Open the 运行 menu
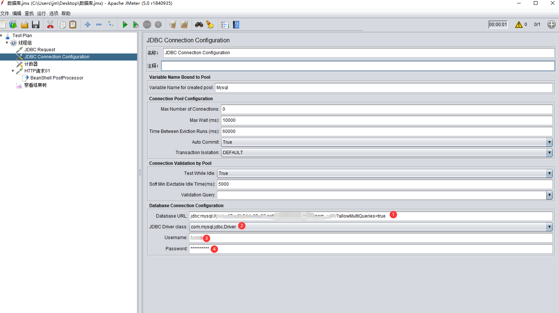Image resolution: width=559 pixels, height=313 pixels. (42, 13)
